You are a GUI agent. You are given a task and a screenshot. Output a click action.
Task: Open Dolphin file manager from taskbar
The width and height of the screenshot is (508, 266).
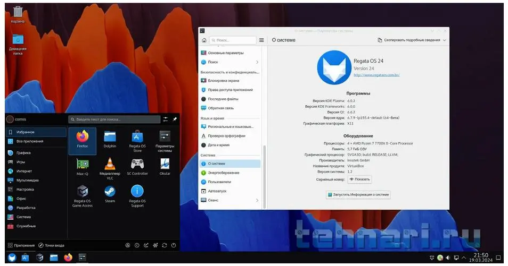click(54, 258)
